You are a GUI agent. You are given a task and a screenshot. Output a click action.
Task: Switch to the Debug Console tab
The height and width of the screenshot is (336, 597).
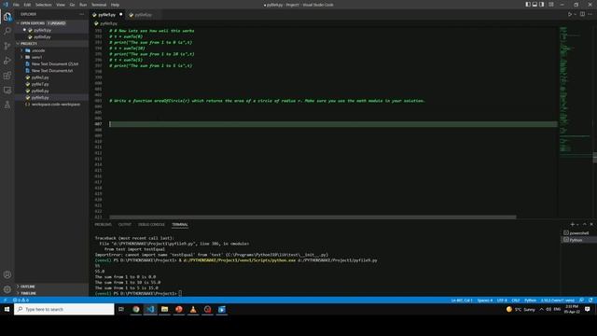(x=151, y=224)
